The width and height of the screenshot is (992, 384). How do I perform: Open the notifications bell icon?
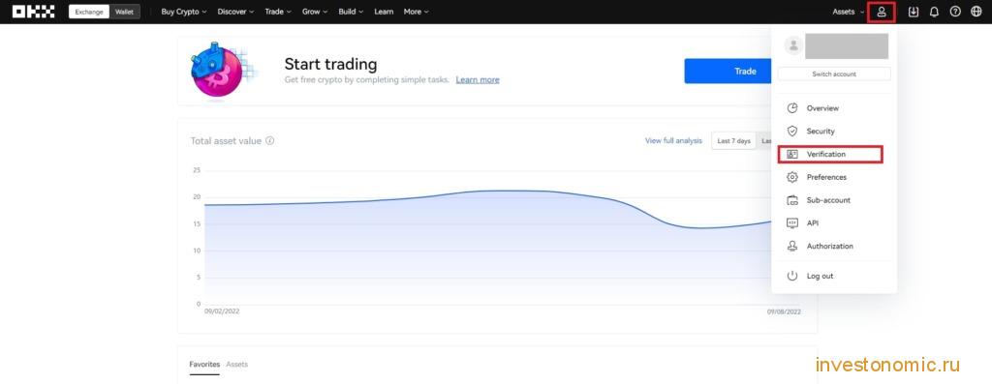coord(934,12)
